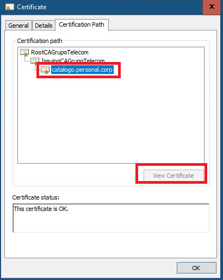Click the 'Certification path' group label

click(40, 41)
